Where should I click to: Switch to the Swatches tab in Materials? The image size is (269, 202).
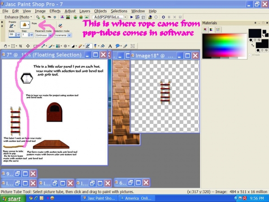(218, 30)
